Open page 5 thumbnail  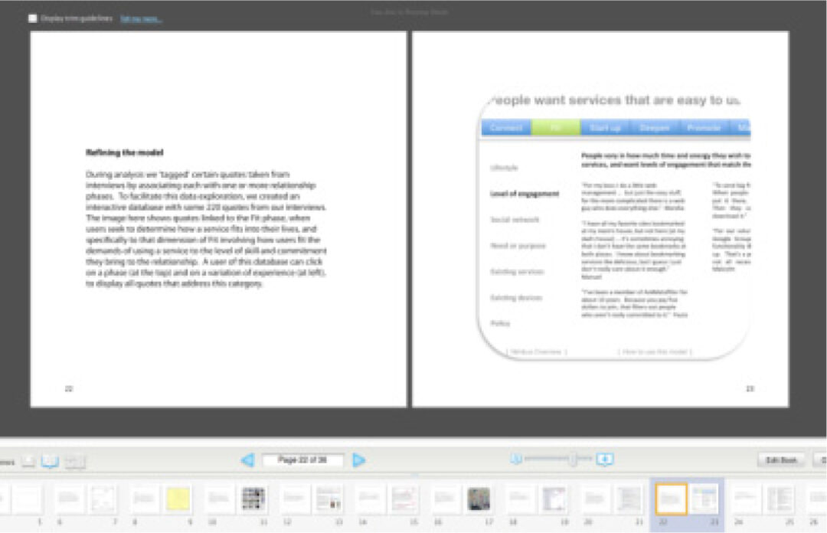[x=28, y=499]
